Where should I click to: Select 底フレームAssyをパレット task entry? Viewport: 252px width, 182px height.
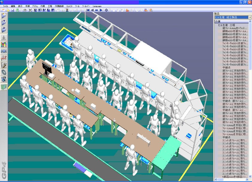(235, 28)
